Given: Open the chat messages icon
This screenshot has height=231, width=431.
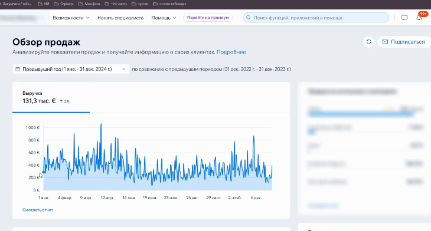Looking at the screenshot, I should pyautogui.click(x=404, y=18).
